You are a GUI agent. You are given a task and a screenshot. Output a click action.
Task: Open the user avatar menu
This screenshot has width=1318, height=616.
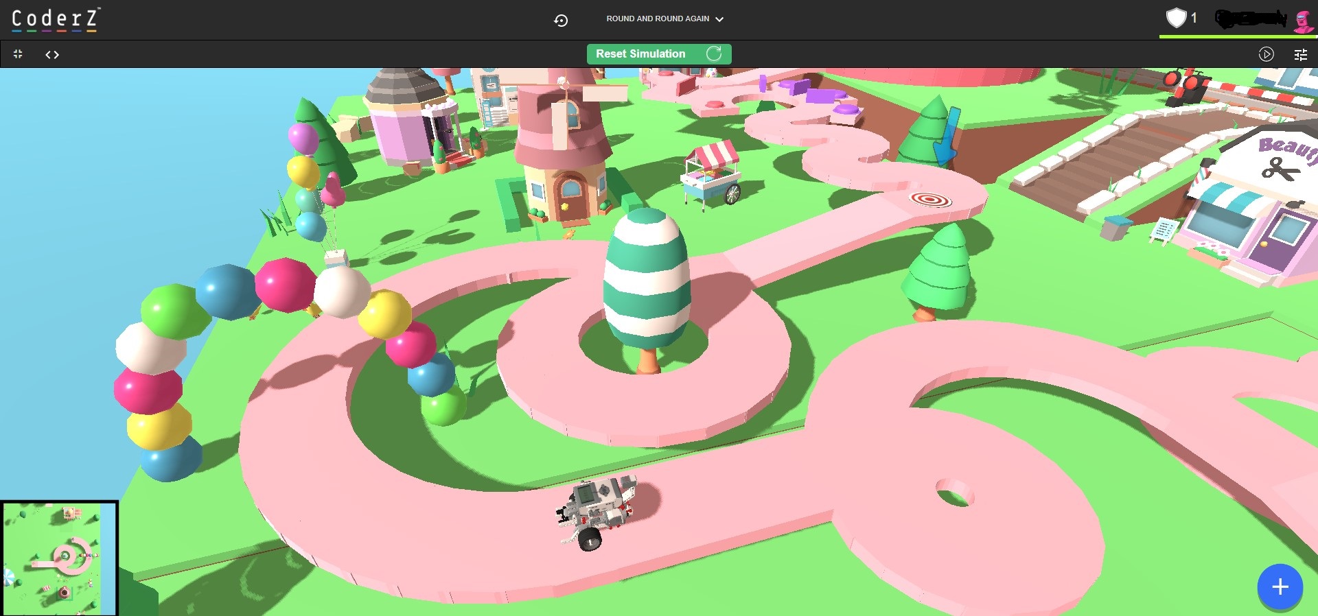coord(1303,21)
